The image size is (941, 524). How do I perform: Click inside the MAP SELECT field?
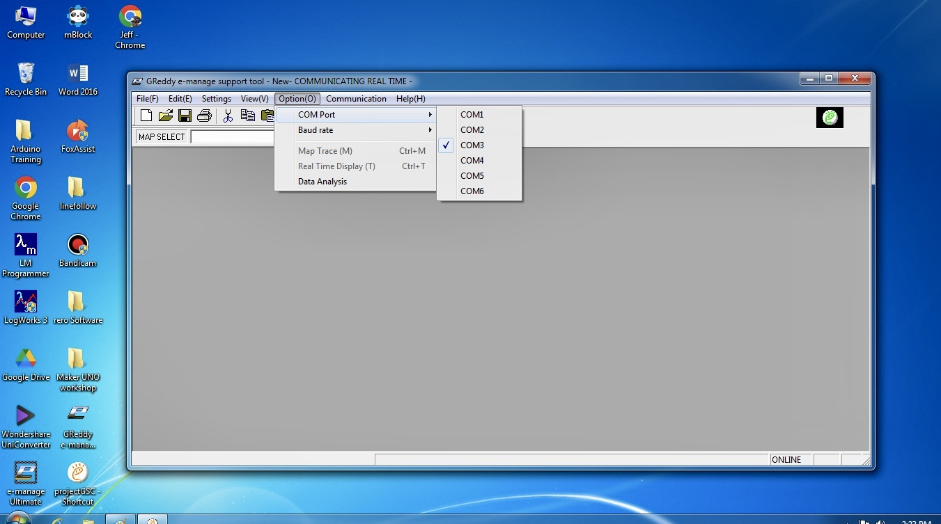coord(233,137)
